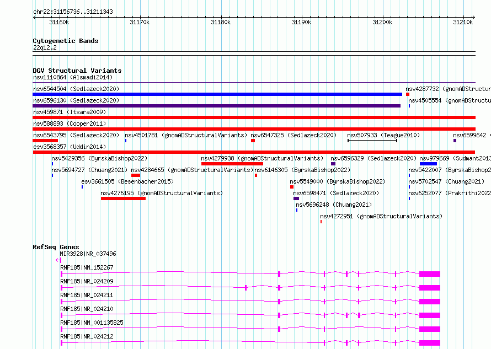Viewport: 491px width, 349px height.
Task: Open nsv5702547 (Chuang2021) label
Action: pyautogui.click(x=446, y=181)
